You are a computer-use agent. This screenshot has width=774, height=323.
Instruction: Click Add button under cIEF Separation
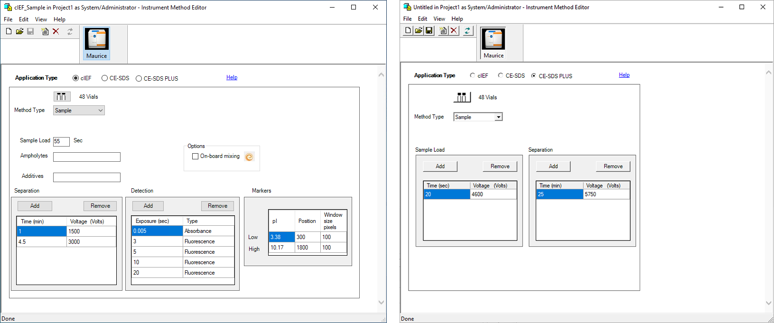[35, 206]
